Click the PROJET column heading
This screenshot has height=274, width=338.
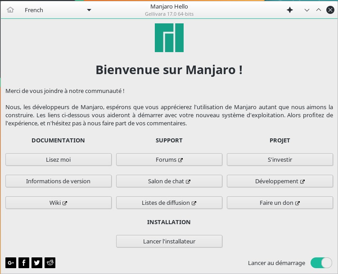[x=280, y=141]
